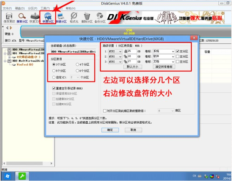Open the 备份分区 backup partition tool
The width and height of the screenshot is (232, 181).
pos(100,18)
